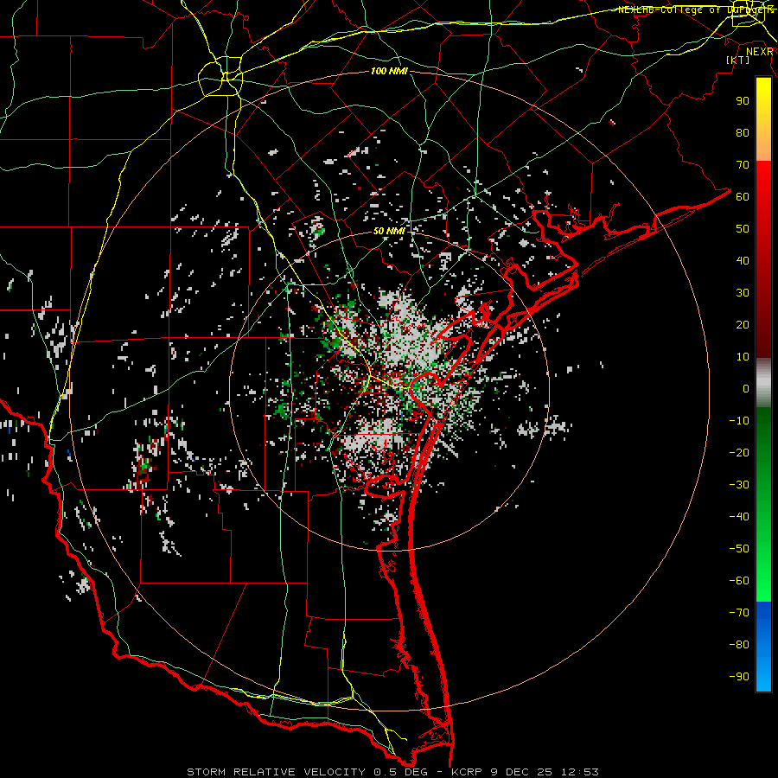Image resolution: width=778 pixels, height=778 pixels.
Task: Click the -50 label on the velocity scale
Action: click(739, 549)
